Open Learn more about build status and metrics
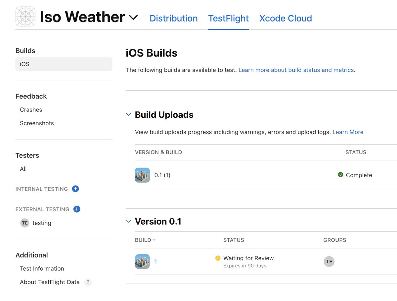 pos(296,70)
